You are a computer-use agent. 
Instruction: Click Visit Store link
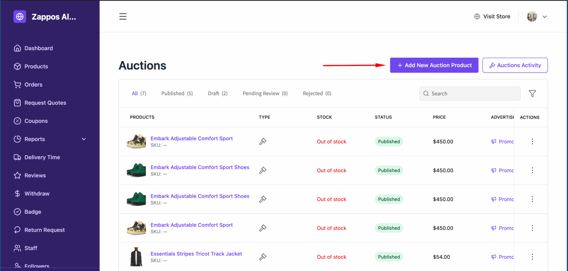tap(492, 17)
